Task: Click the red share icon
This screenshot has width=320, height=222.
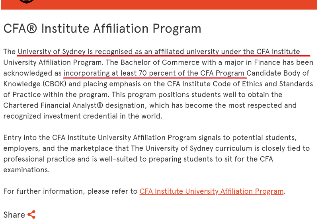Action: click(x=31, y=214)
